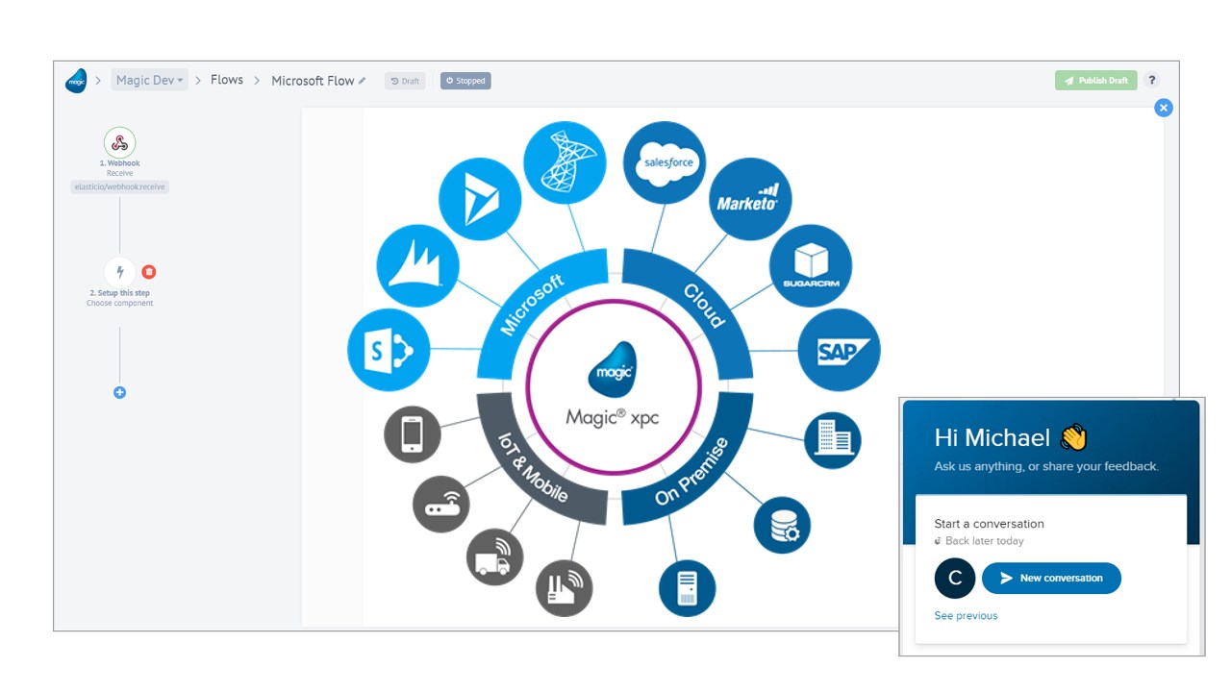Screen dimensions: 1231x692
Task: Click the Dynamics 365 connector circle
Action: click(x=480, y=199)
